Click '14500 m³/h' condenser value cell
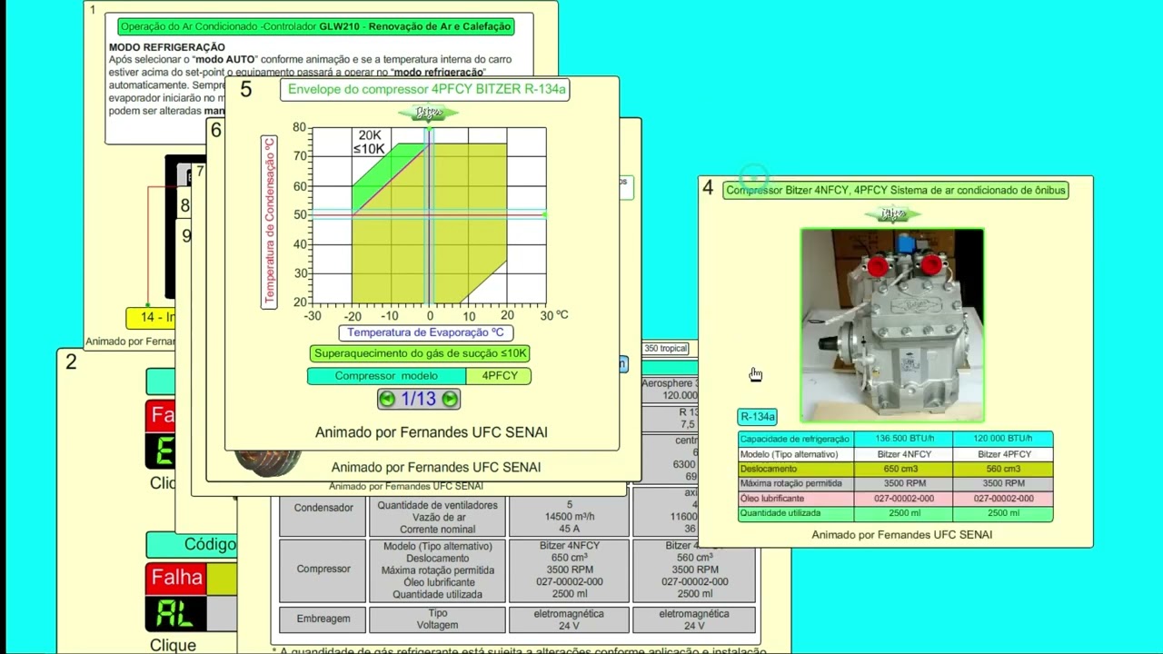The height and width of the screenshot is (654, 1163). pos(570,517)
